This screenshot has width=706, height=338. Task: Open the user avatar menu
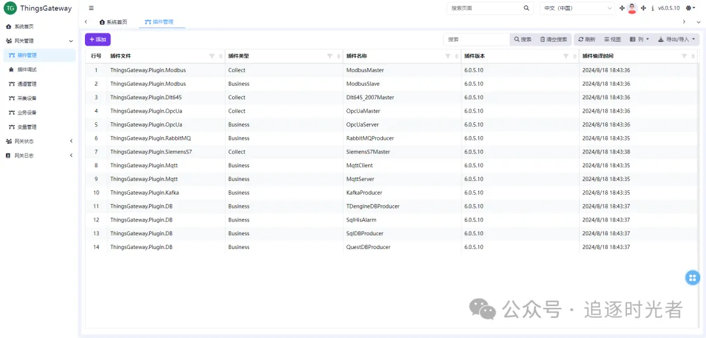click(632, 8)
